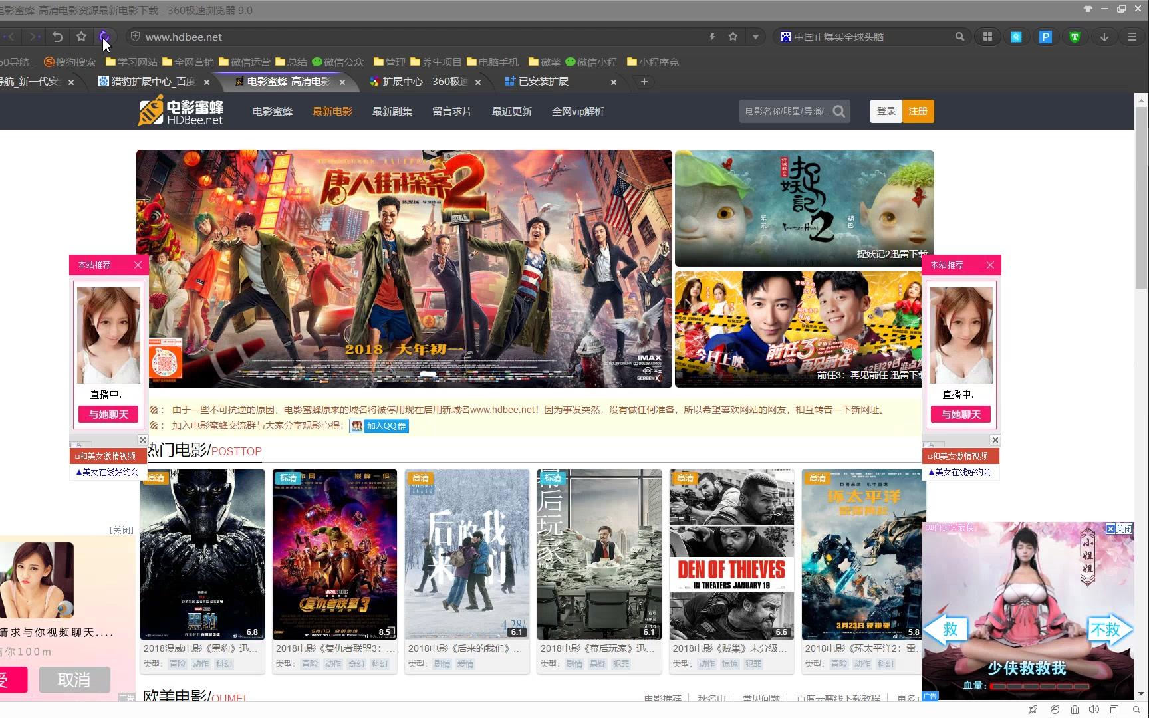Image resolution: width=1149 pixels, height=718 pixels.
Task: Click the site search magnifier icon
Action: click(x=840, y=111)
